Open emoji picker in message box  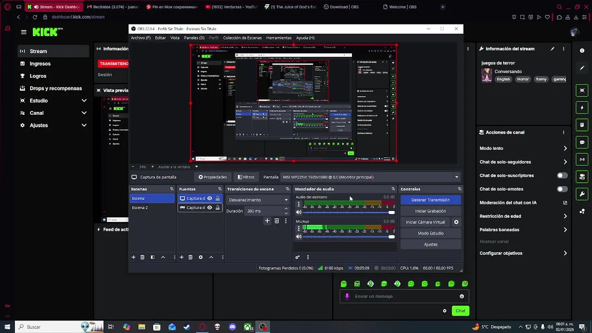[x=462, y=296]
